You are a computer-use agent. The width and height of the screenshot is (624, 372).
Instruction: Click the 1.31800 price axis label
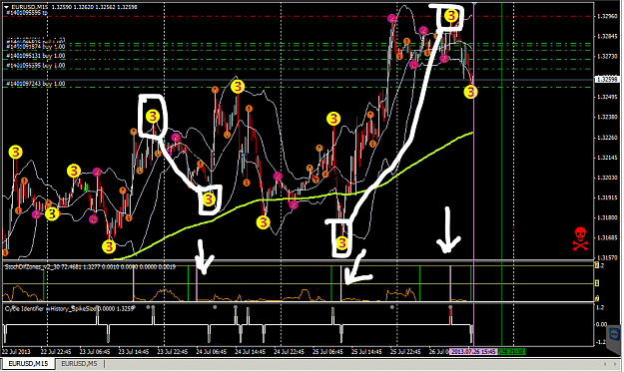(607, 217)
